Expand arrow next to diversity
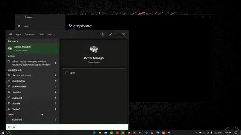The image size is (241, 135). pyautogui.click(x=56, y=92)
